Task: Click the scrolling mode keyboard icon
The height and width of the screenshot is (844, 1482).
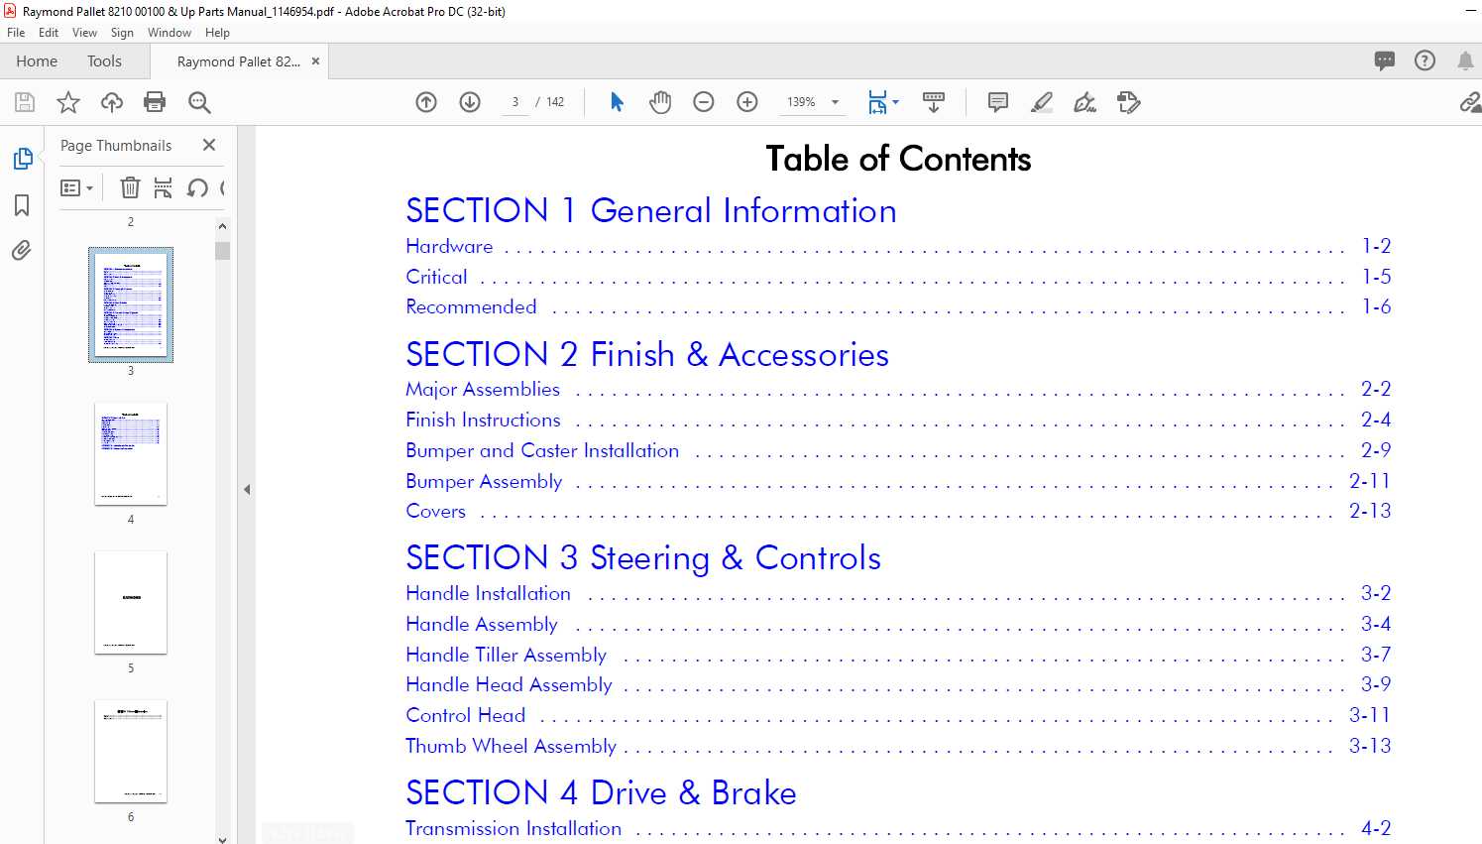Action: click(x=934, y=102)
